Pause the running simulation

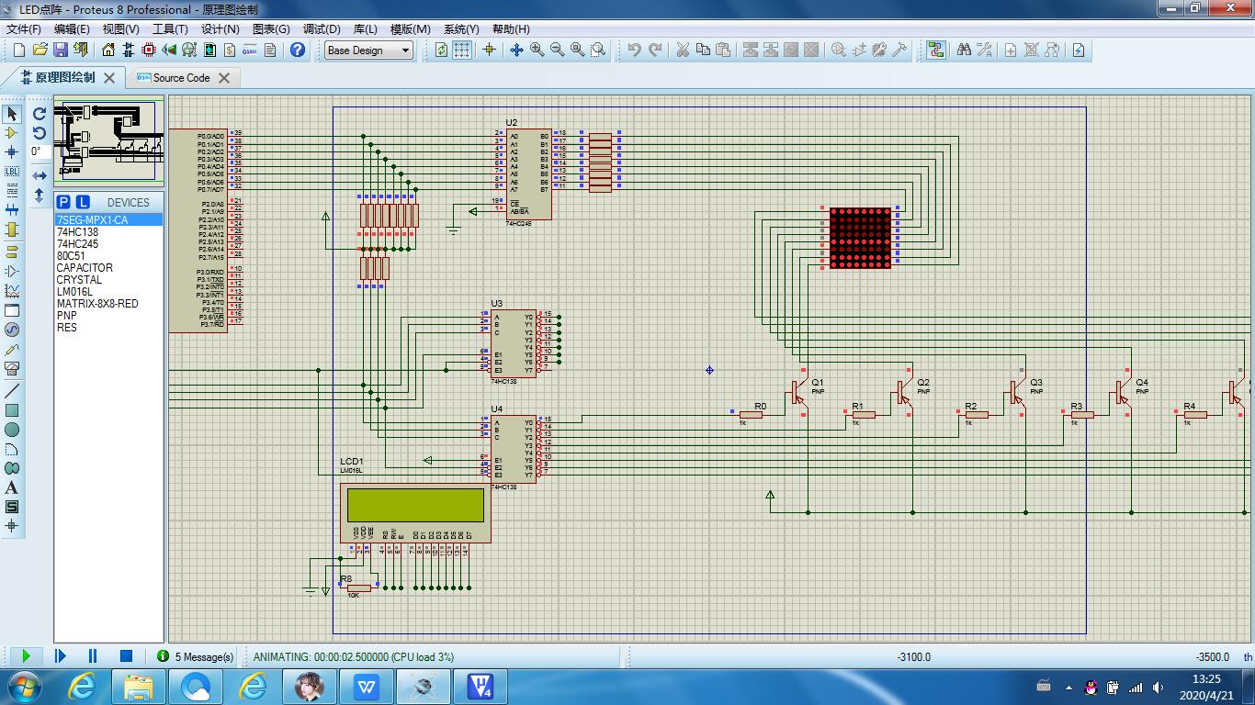(x=93, y=655)
